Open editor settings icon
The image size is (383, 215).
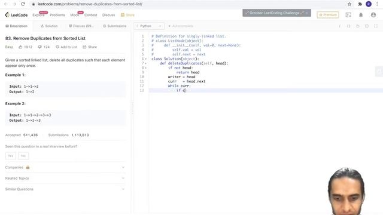367,26
